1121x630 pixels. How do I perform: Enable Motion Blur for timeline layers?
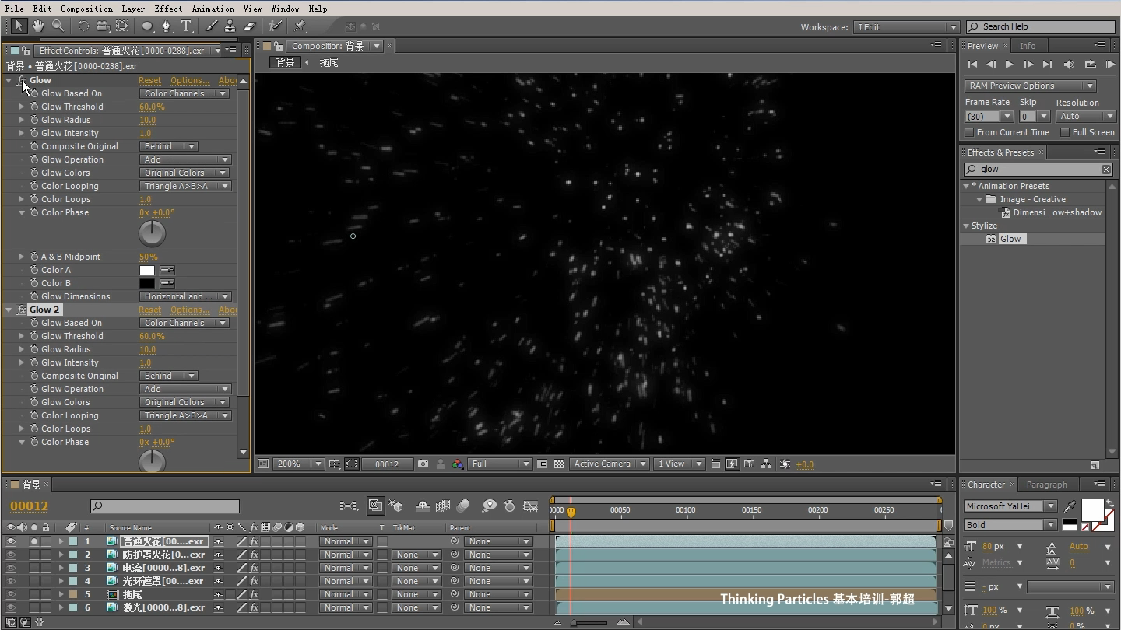click(x=463, y=506)
